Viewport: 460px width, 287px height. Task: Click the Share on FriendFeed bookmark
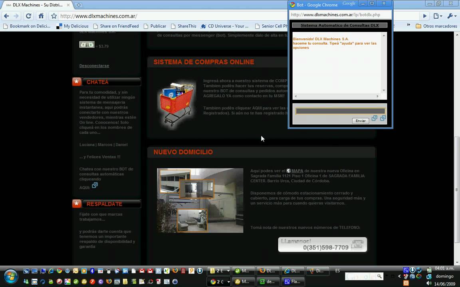(116, 26)
